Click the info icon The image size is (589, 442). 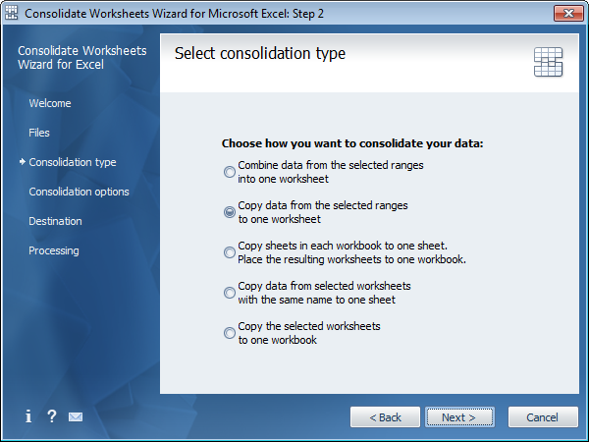28,416
